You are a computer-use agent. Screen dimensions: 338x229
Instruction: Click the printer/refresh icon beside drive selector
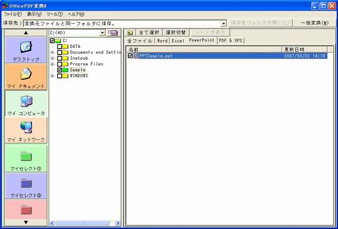pos(113,33)
